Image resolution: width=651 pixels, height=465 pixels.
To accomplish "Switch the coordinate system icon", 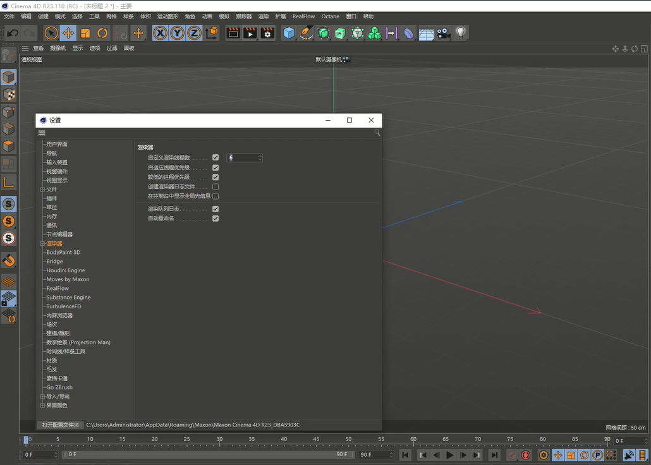I will point(212,33).
